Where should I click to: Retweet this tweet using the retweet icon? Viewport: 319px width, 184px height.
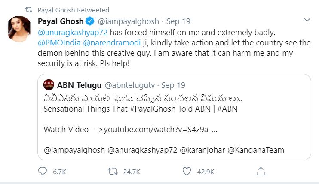(112, 172)
